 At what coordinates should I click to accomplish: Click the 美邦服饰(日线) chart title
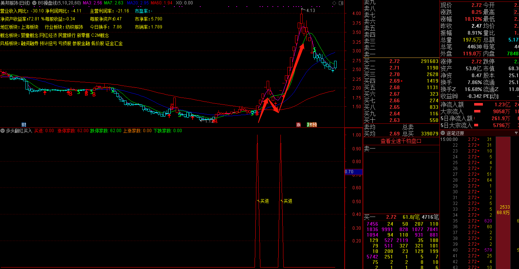tap(15, 3)
